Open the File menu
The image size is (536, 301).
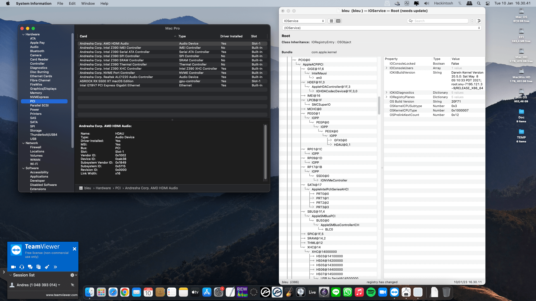60,3
